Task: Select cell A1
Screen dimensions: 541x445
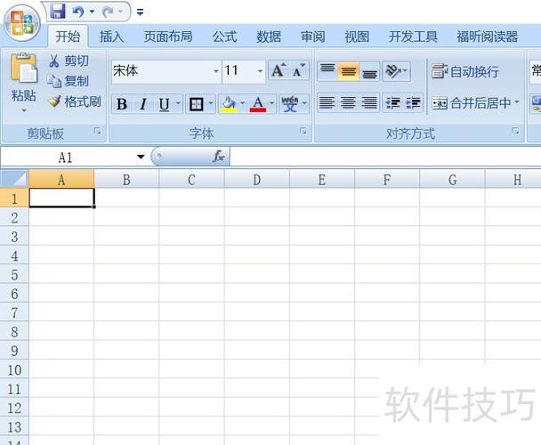Action: tap(61, 198)
